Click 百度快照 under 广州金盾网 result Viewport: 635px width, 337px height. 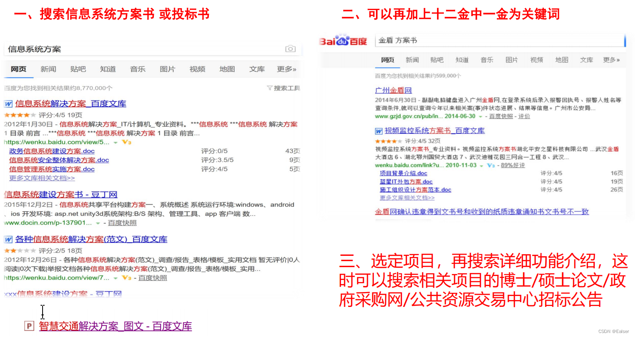(x=501, y=116)
